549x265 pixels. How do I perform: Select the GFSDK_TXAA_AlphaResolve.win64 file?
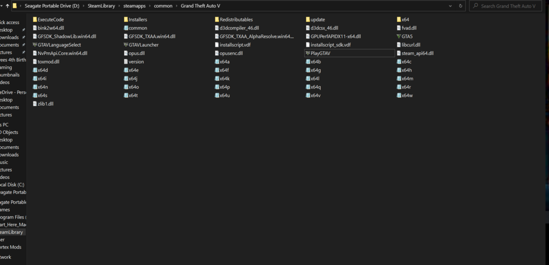(x=255, y=36)
